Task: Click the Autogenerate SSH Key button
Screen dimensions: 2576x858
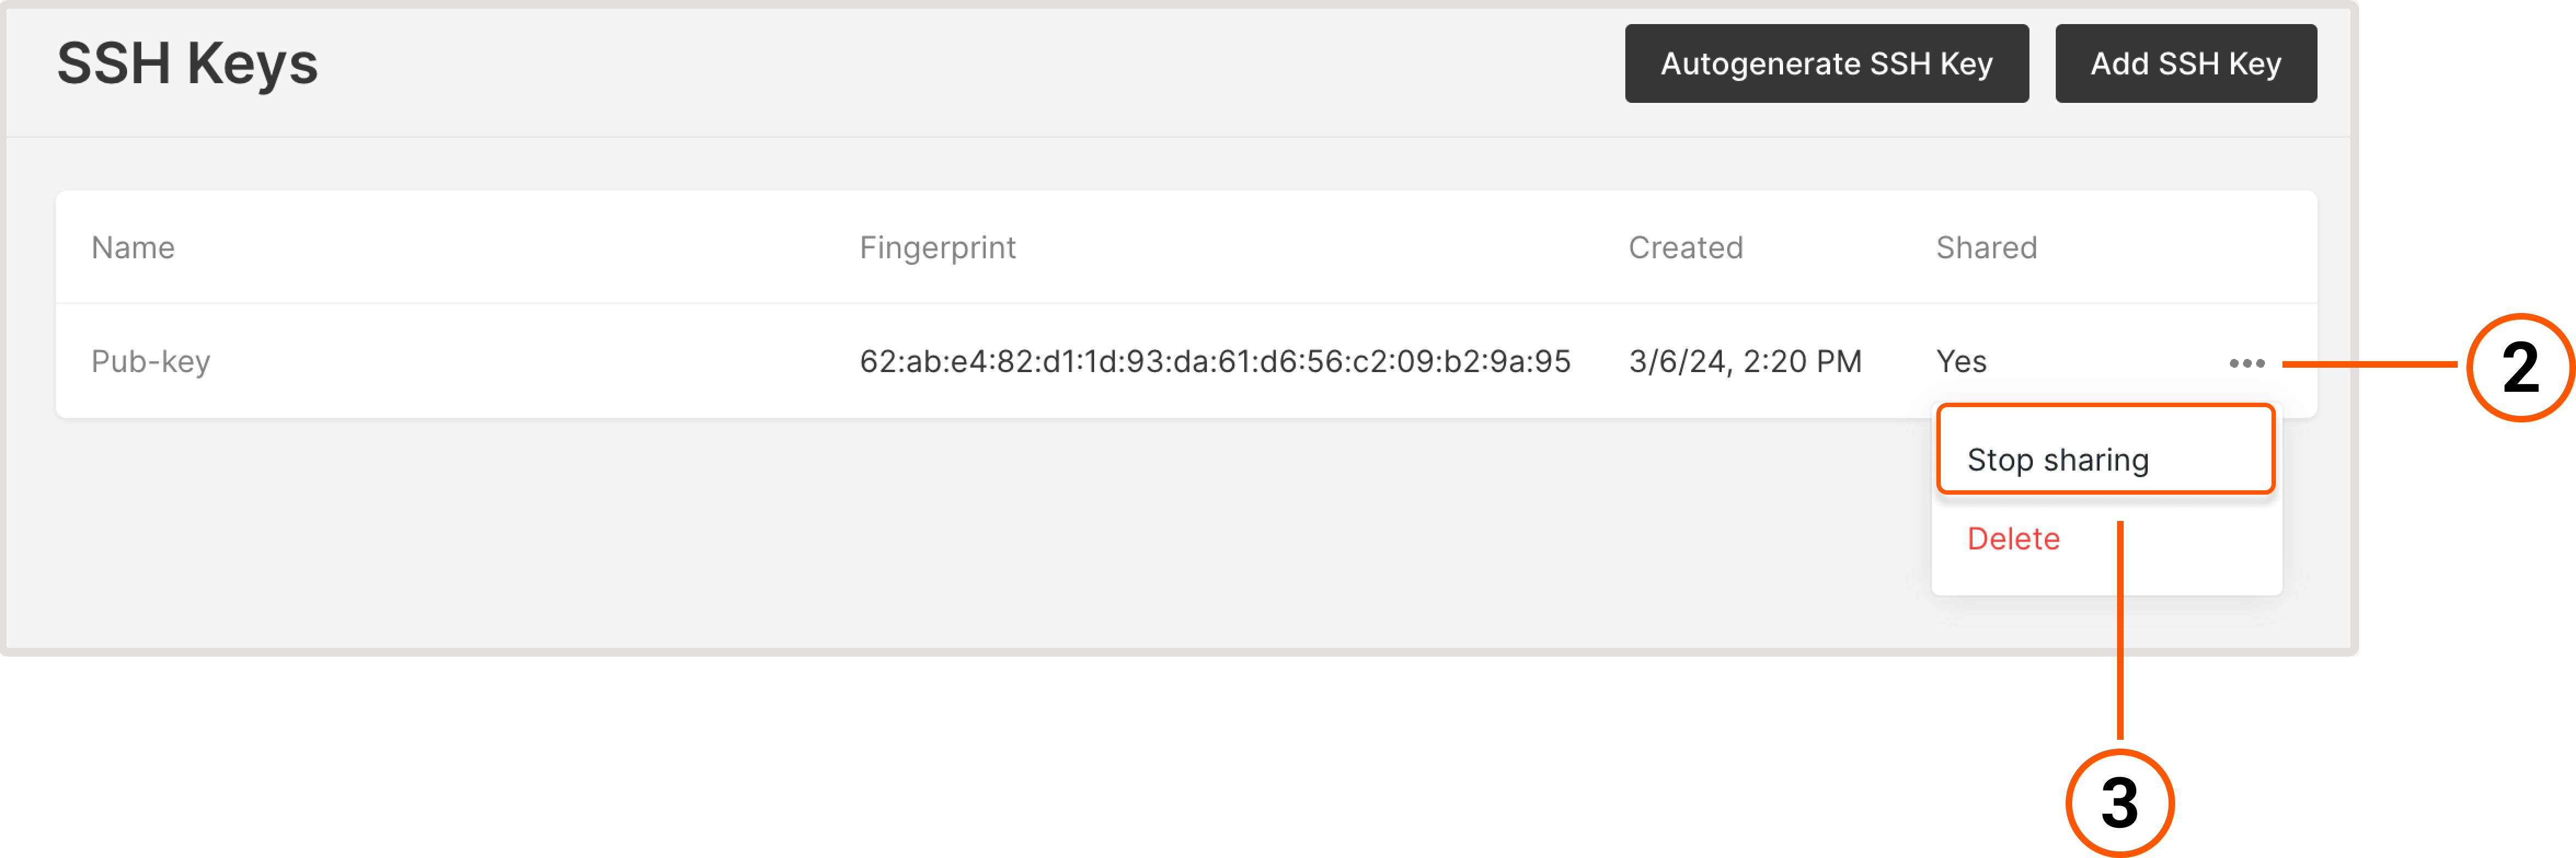Action: [x=1827, y=63]
